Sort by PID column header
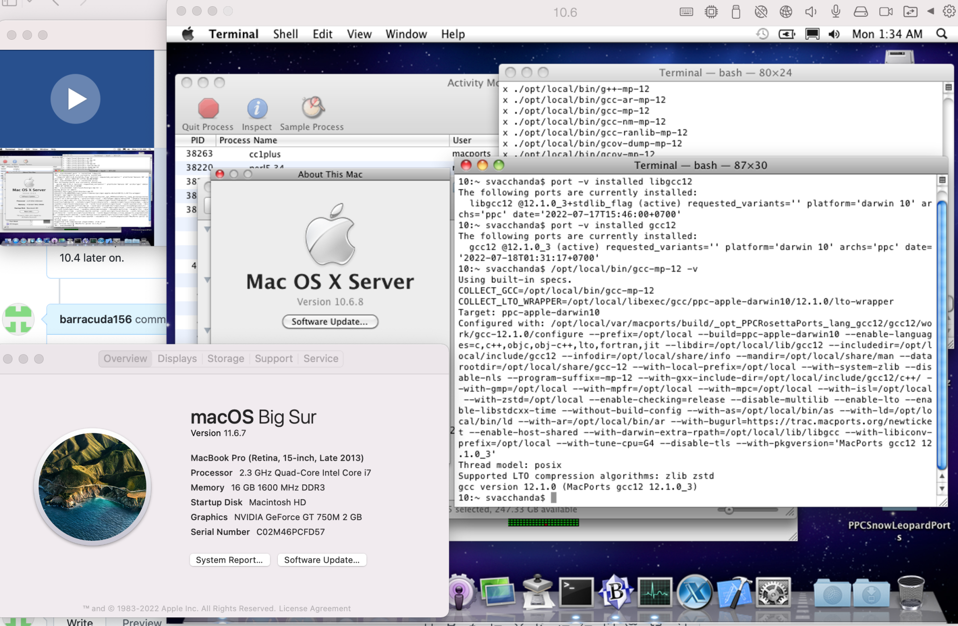 point(197,140)
